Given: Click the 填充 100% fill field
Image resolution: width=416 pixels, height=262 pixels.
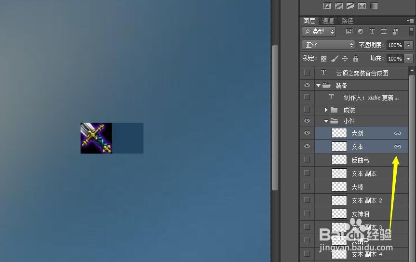Looking at the screenshot, I should click(x=395, y=59).
